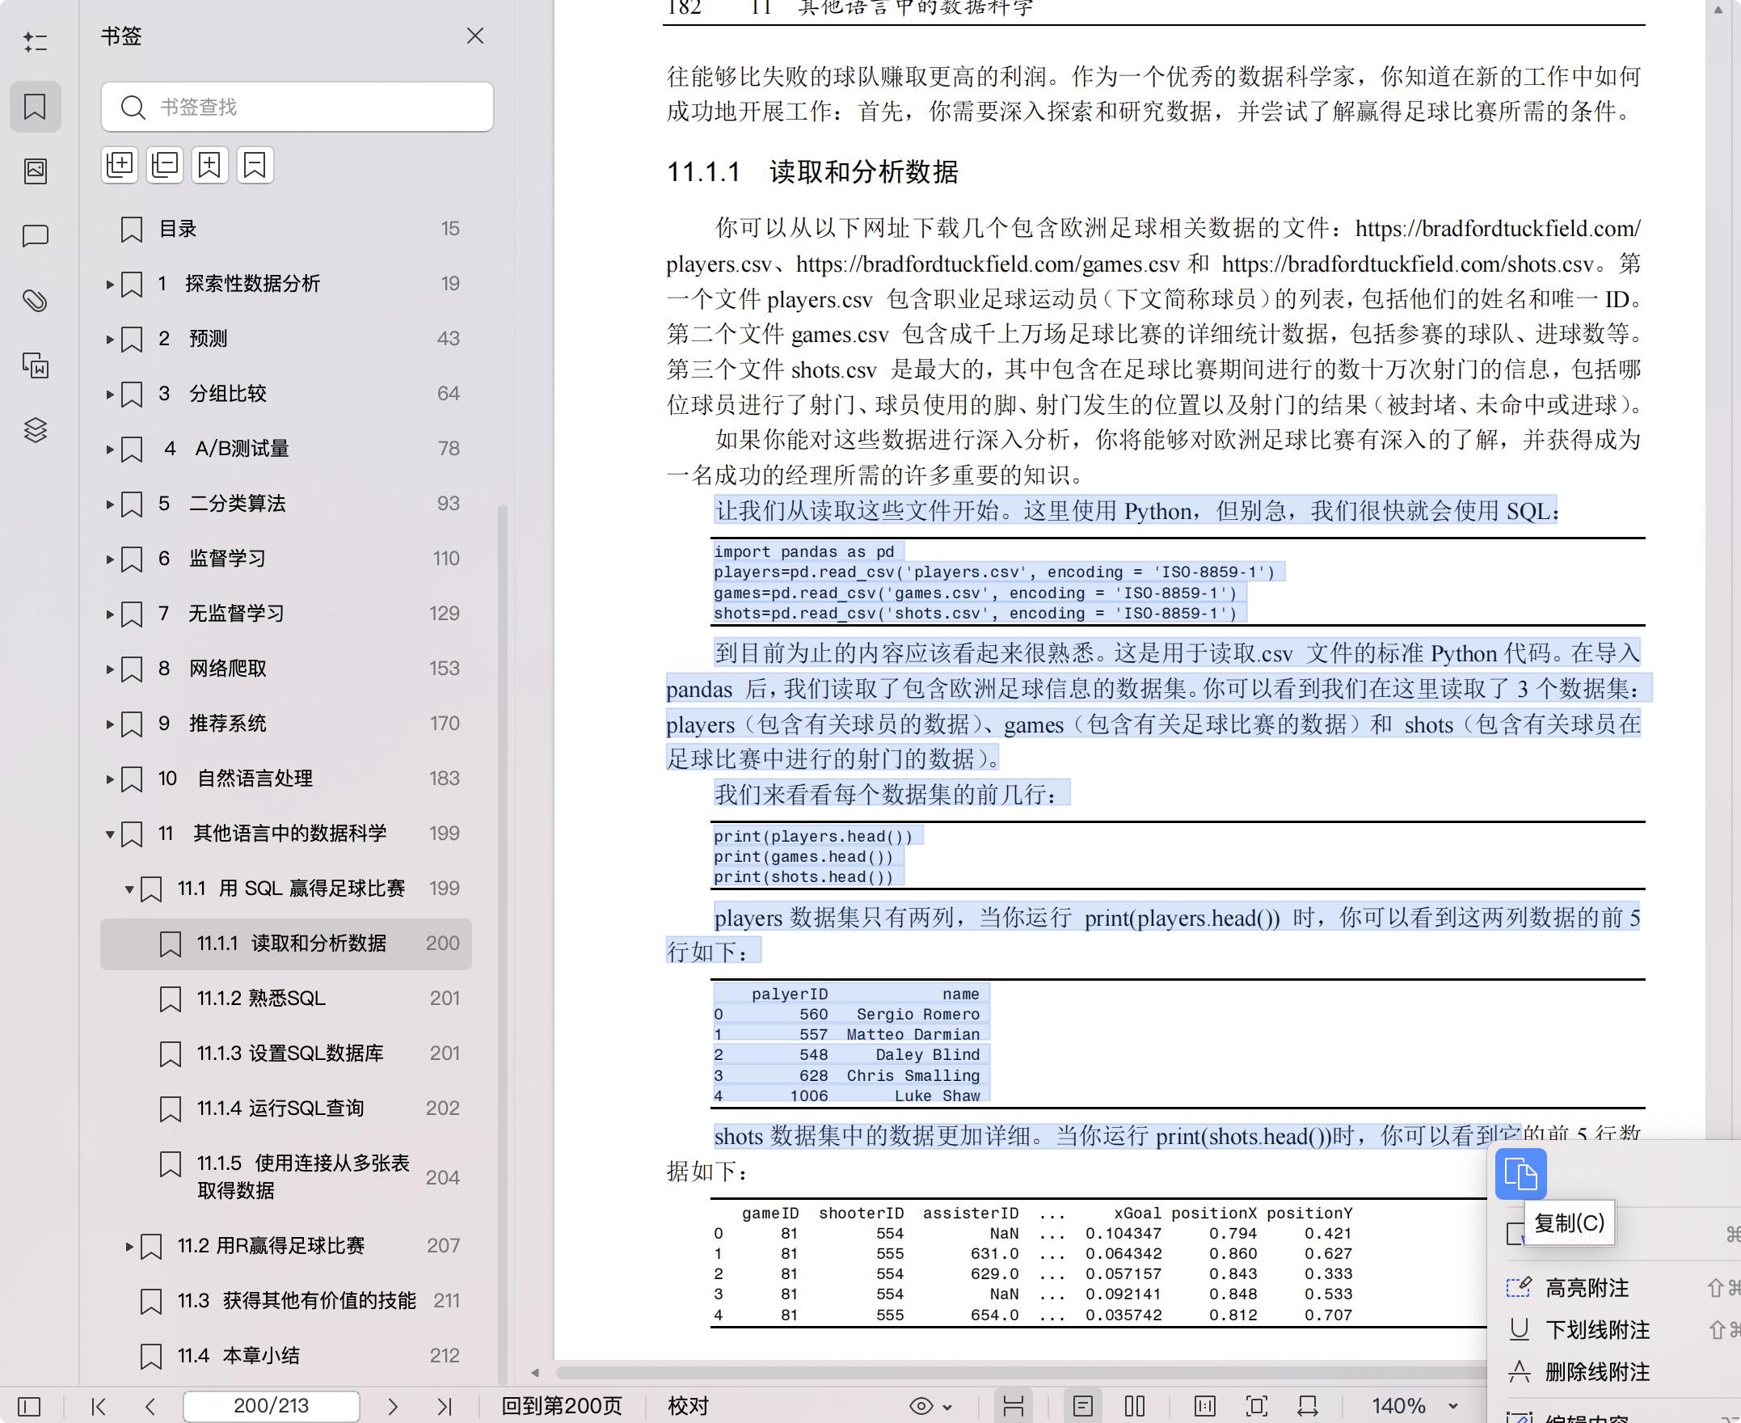Click the document scroll-up arrow

coord(1718,10)
